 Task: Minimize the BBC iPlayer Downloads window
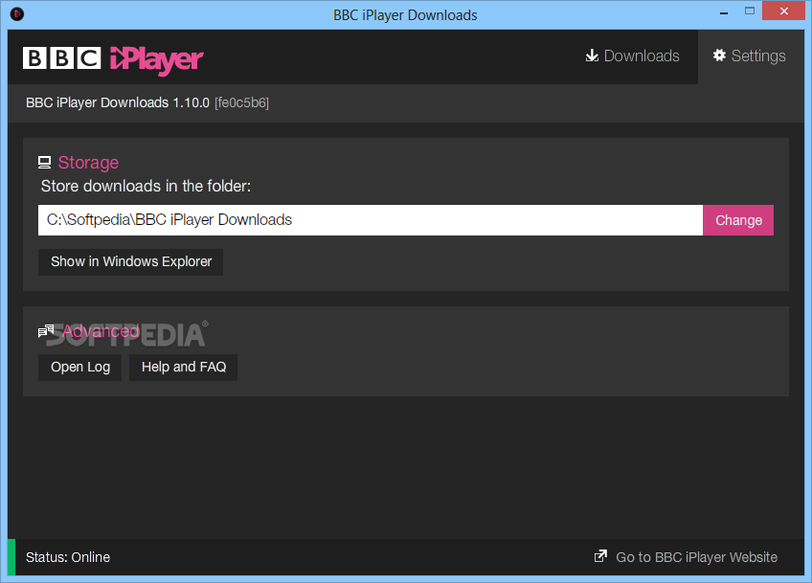[x=724, y=11]
